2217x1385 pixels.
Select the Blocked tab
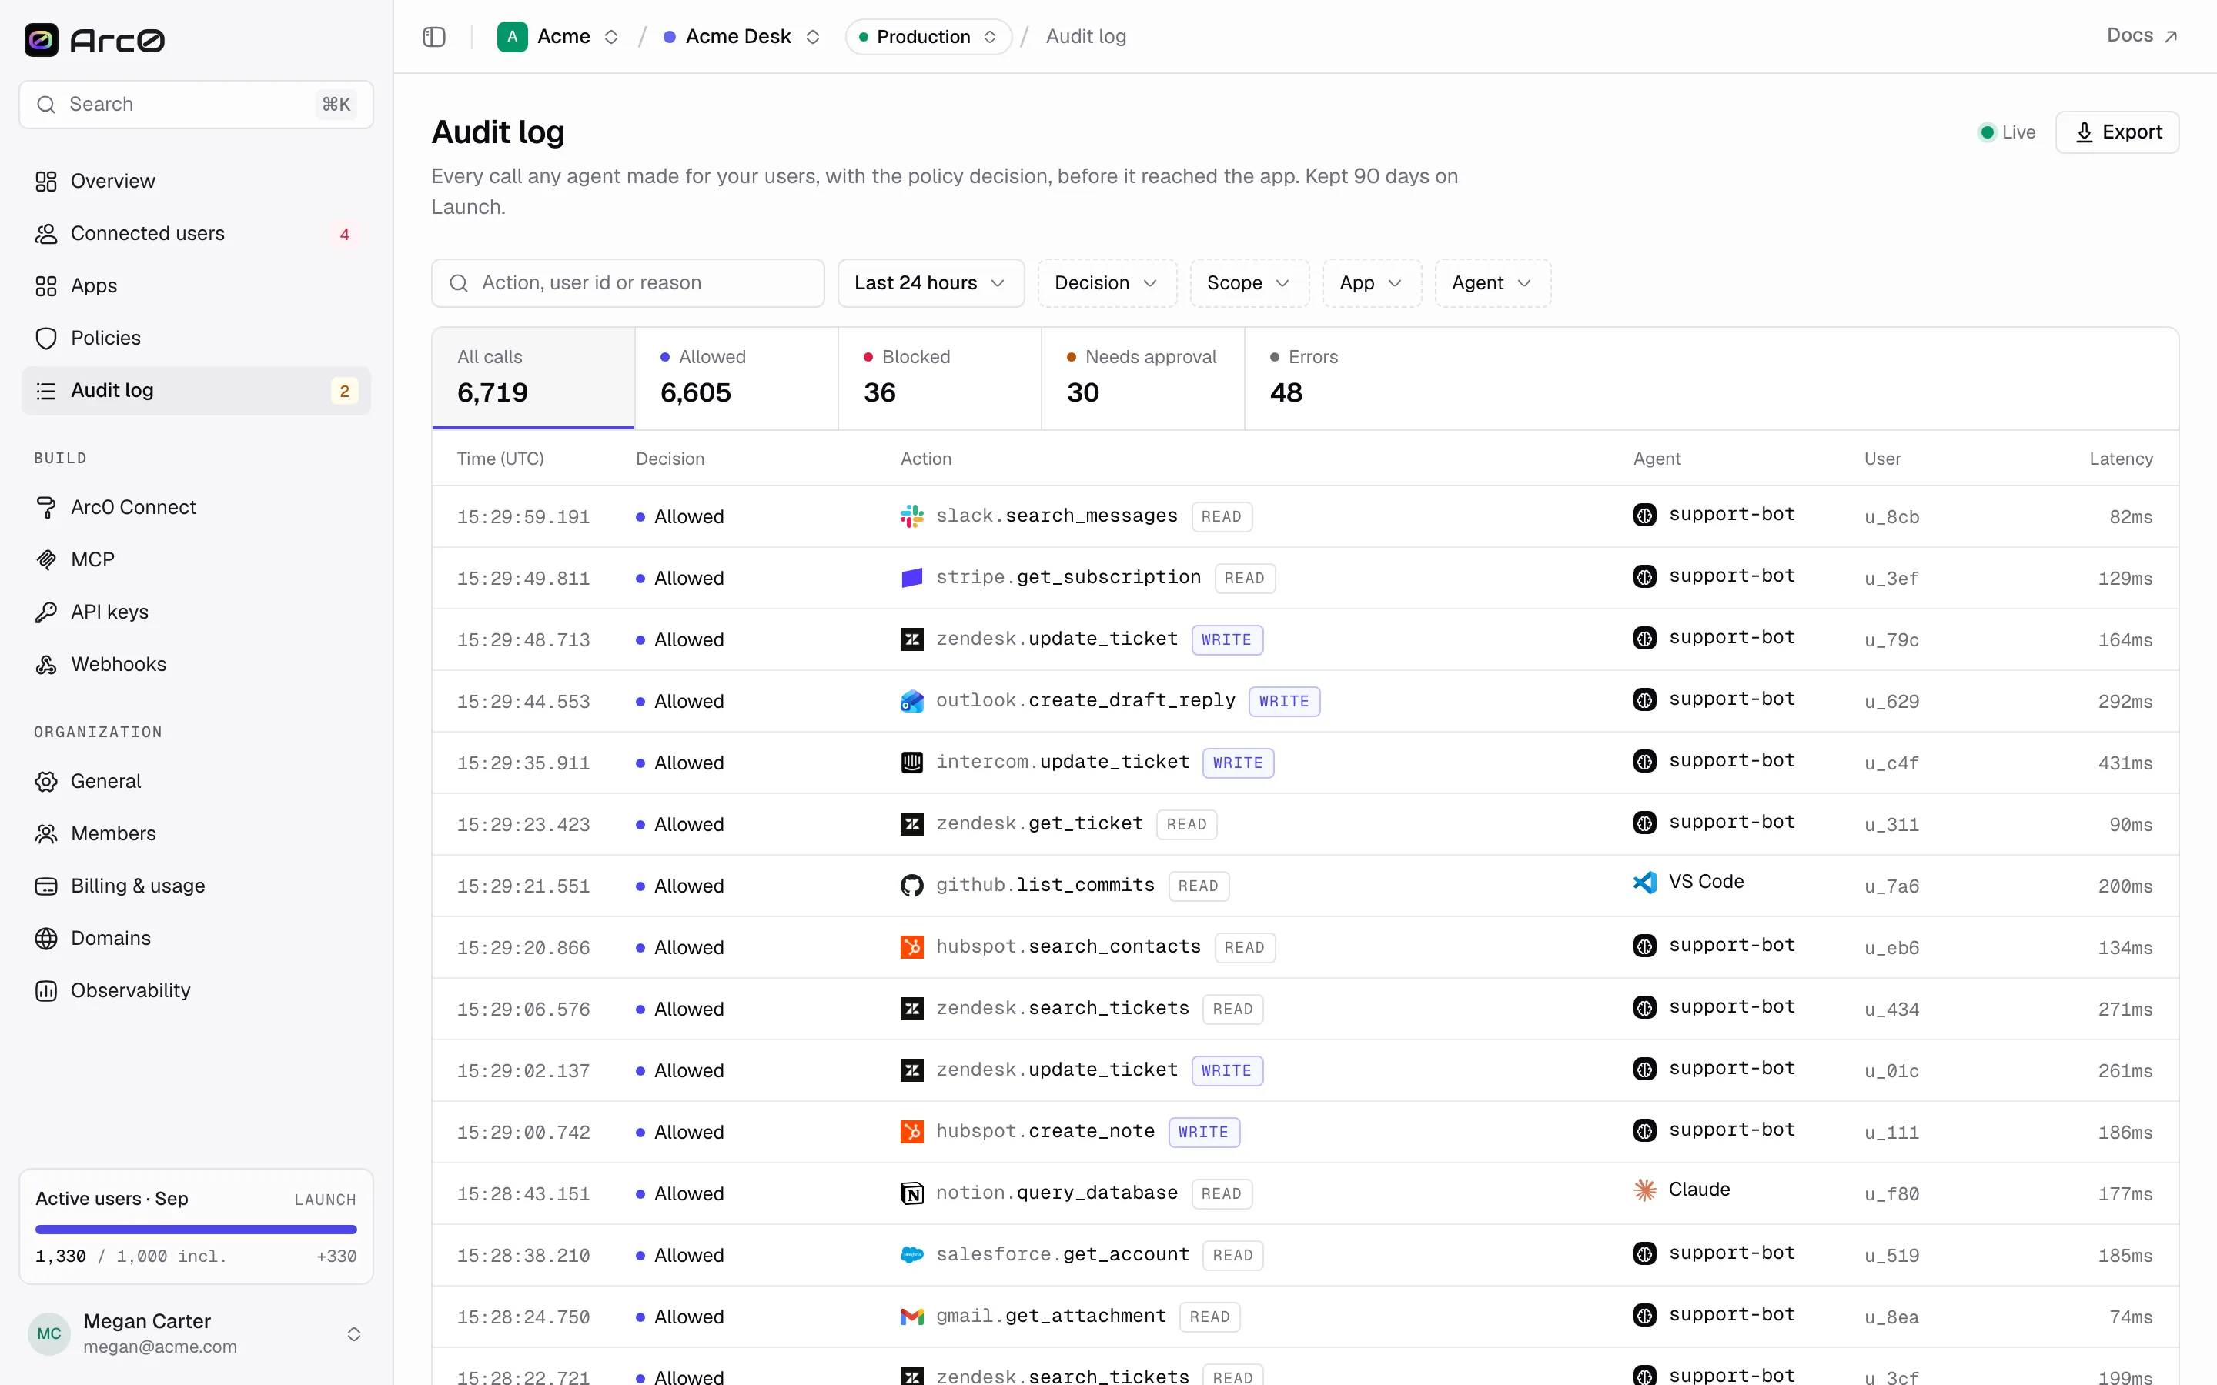click(x=940, y=379)
